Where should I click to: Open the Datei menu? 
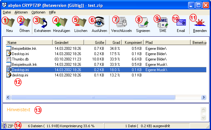(x=7, y=12)
